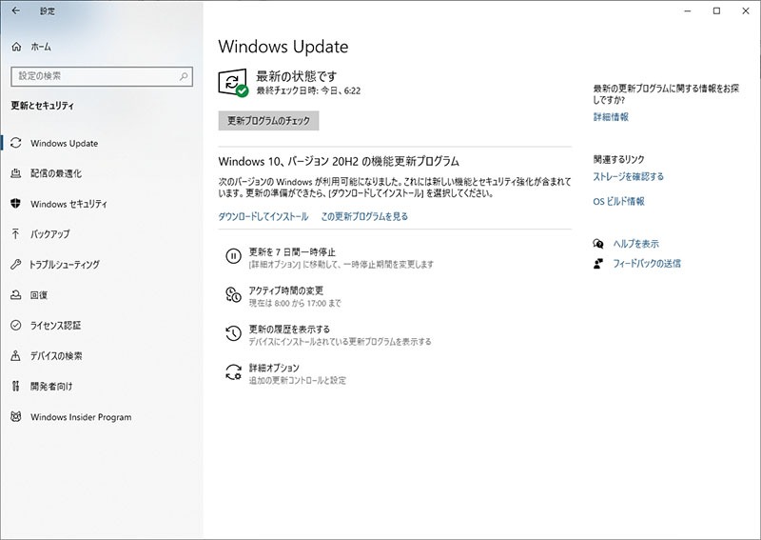Click the ライセンス認証 checkmark icon
This screenshot has width=761, height=540.
tap(16, 325)
